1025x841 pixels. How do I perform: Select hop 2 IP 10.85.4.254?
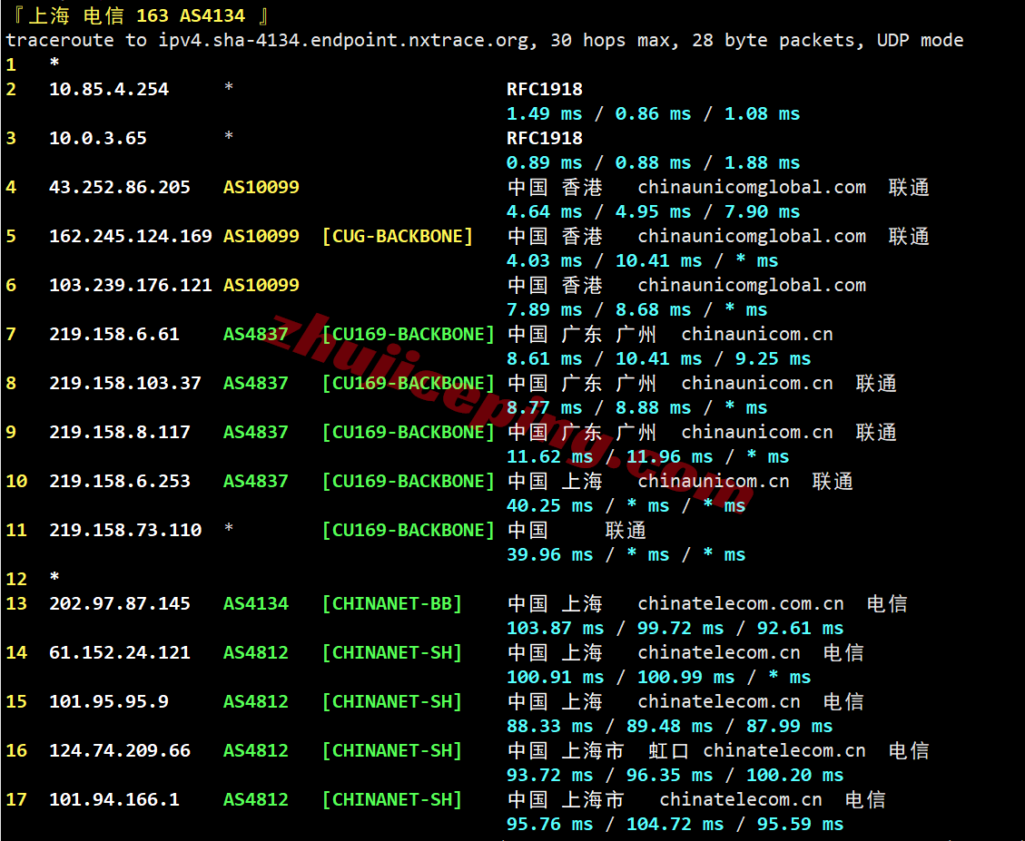tap(109, 90)
